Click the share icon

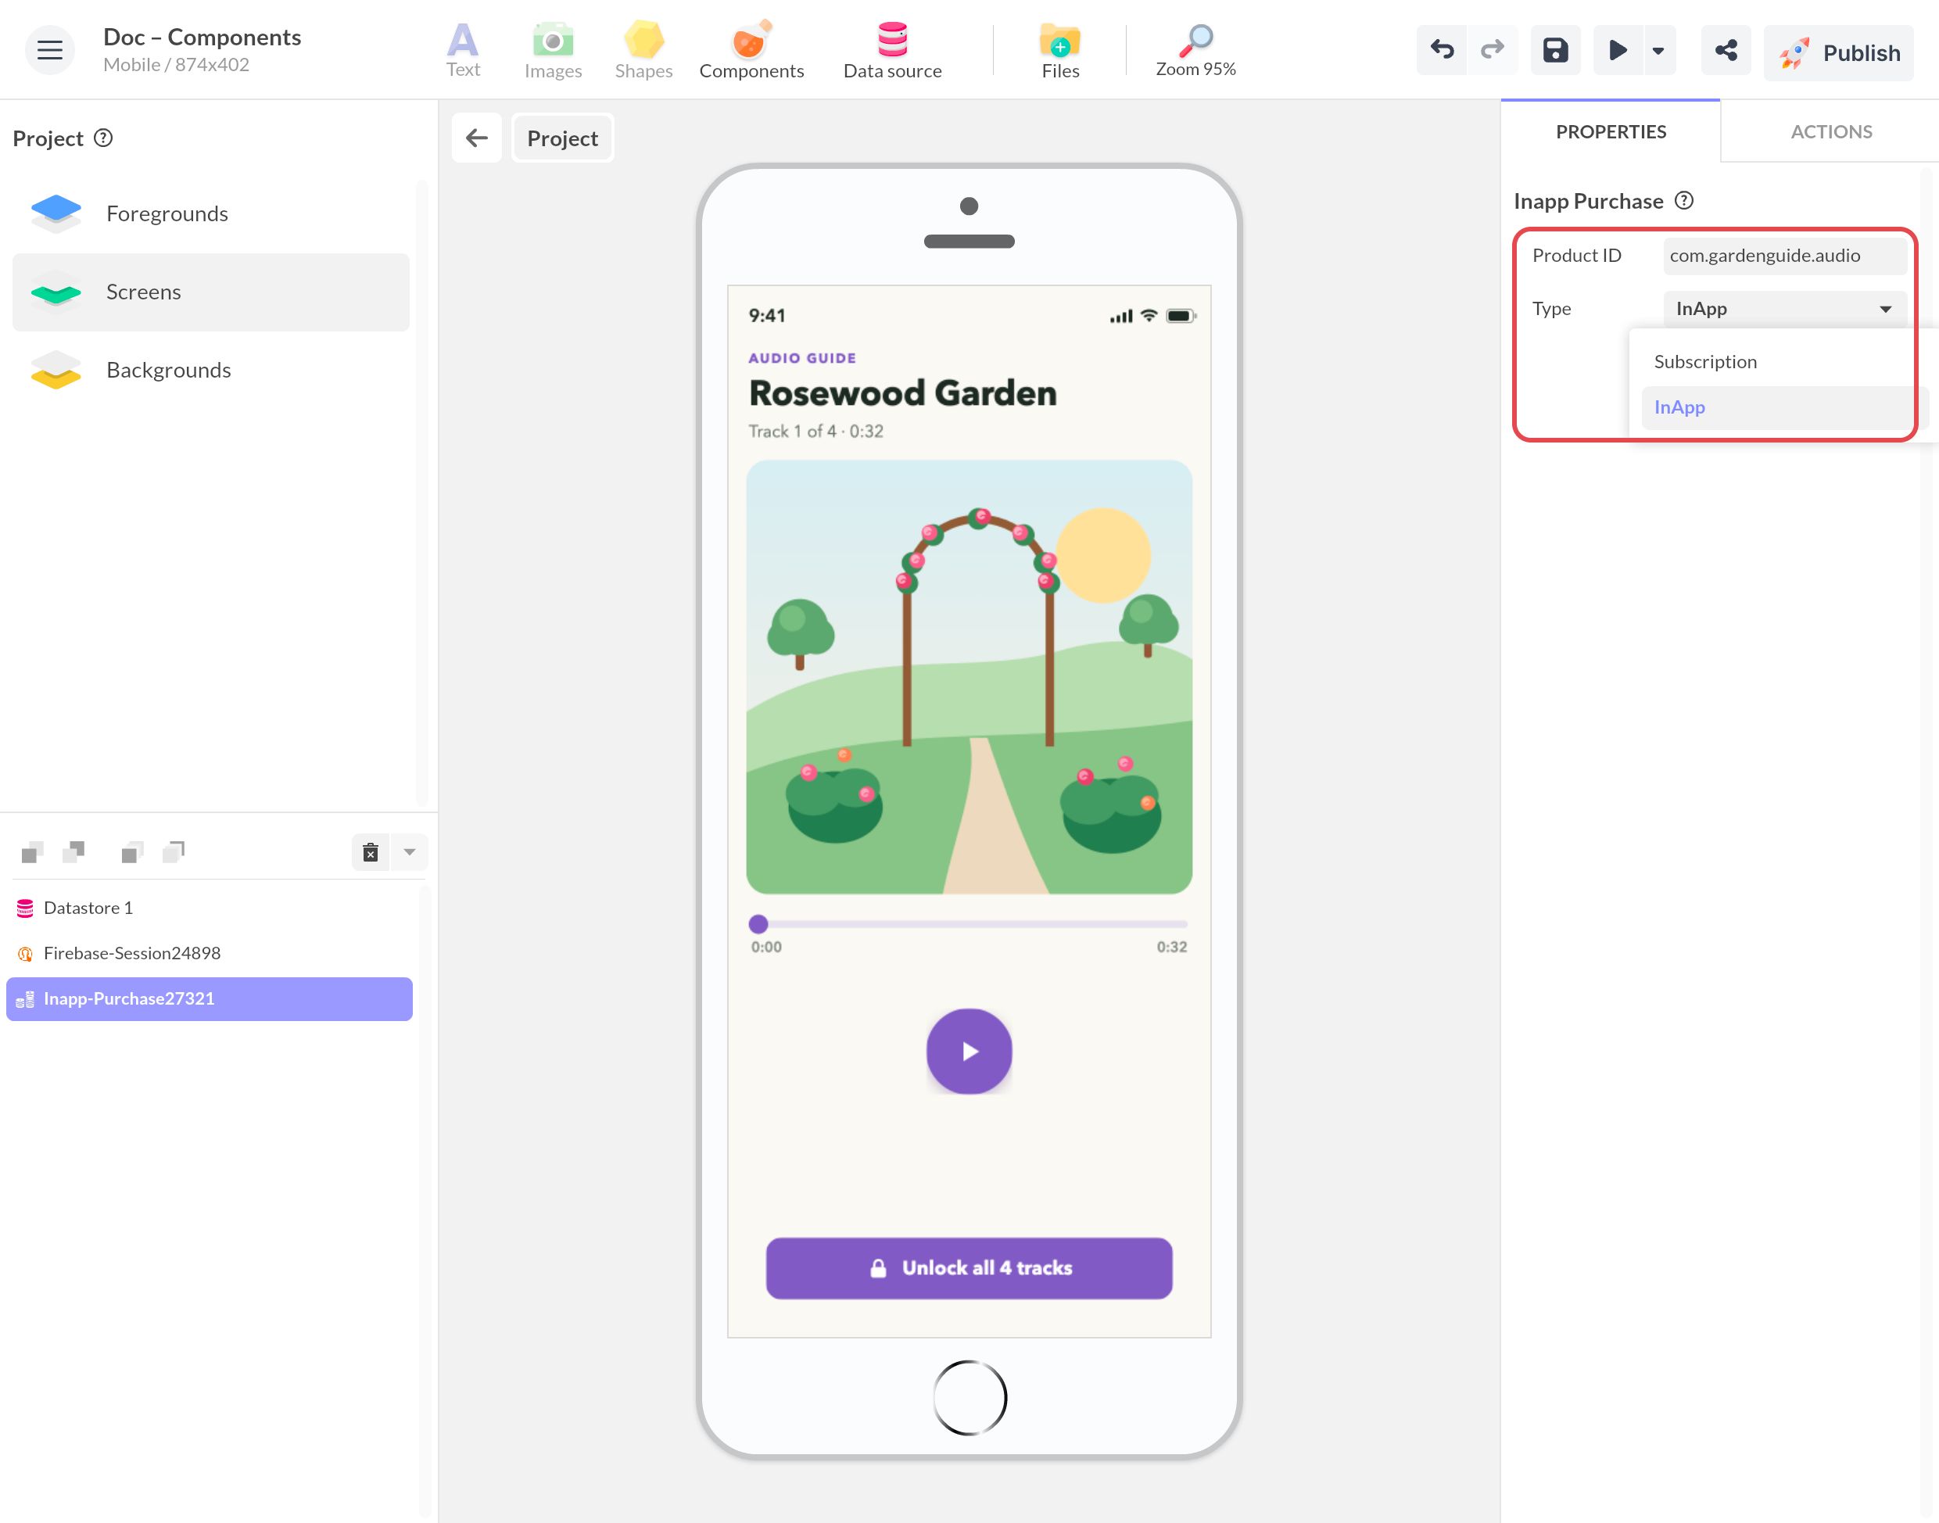point(1726,50)
